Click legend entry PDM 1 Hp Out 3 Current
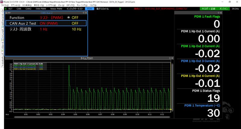This screenshot has width=241, height=129. coord(28,67)
